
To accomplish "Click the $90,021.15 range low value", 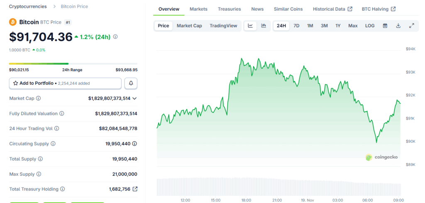I will pos(19,70).
